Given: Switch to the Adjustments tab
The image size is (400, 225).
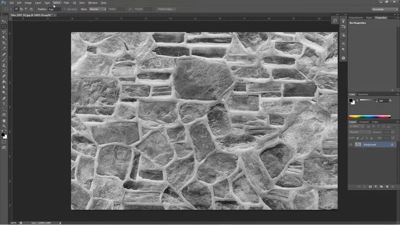Looking at the screenshot, I should point(356,17).
